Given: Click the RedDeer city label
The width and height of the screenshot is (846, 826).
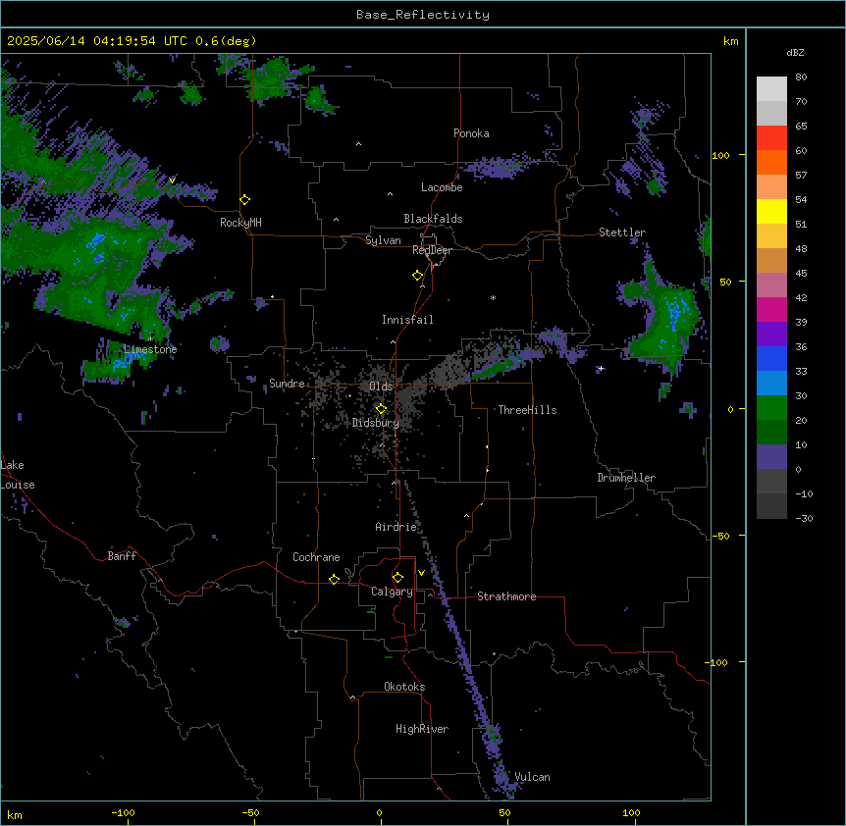Looking at the screenshot, I should (x=432, y=250).
